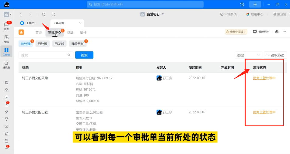
Task: Click the phone call icon in sidebar
Action: pos(6,83)
